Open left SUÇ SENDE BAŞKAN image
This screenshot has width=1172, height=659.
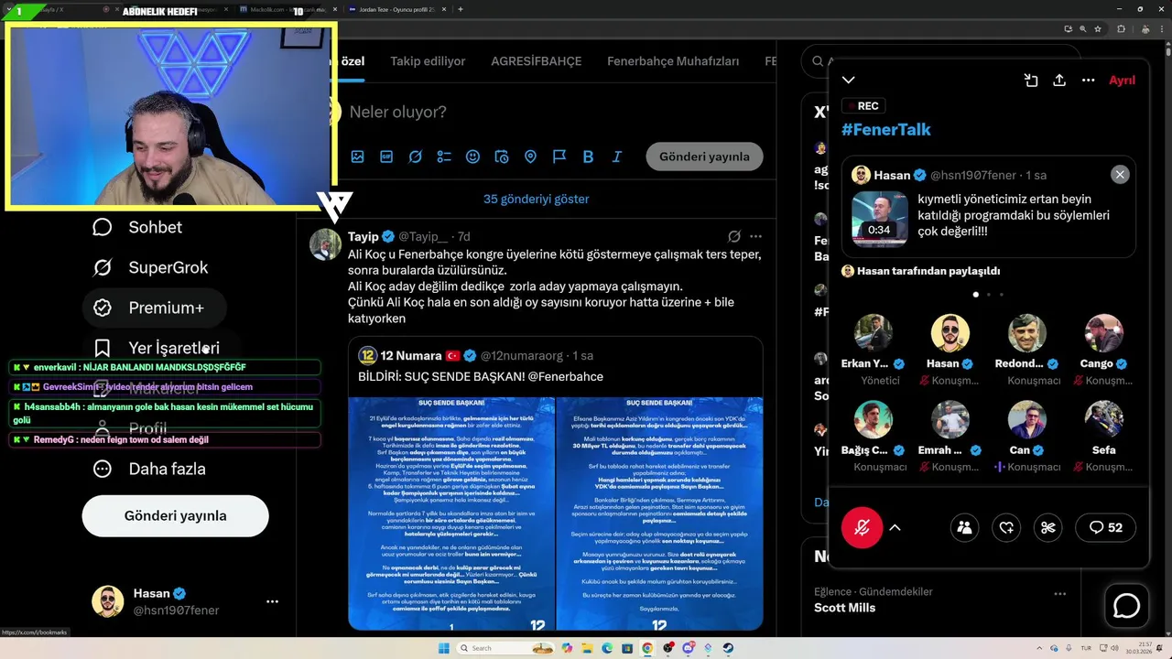(x=451, y=513)
